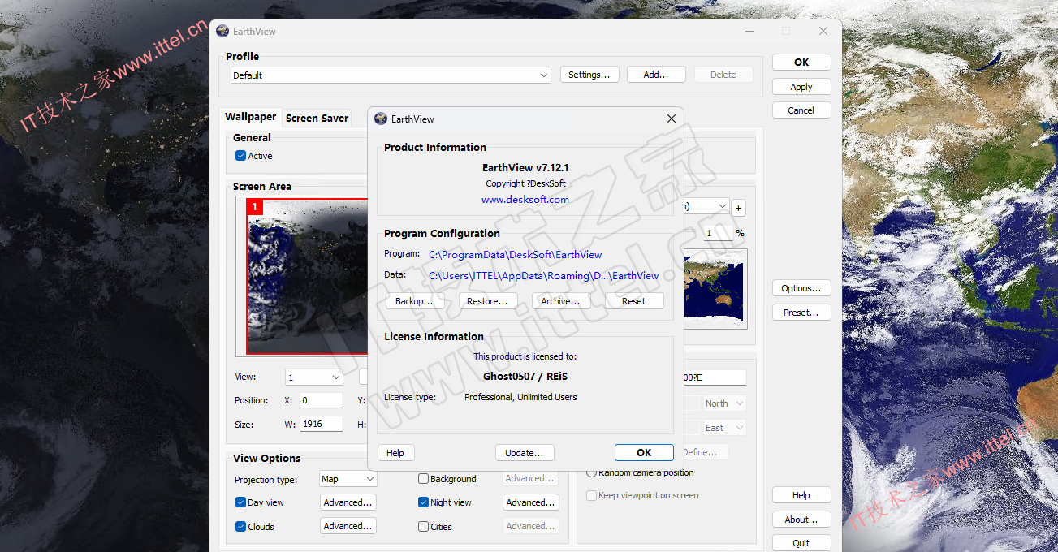Open the Projection type dropdown showing Map
The width and height of the screenshot is (1058, 552).
348,479
